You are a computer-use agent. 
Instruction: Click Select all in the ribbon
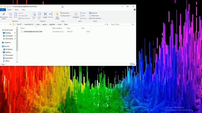(x=93, y=13)
